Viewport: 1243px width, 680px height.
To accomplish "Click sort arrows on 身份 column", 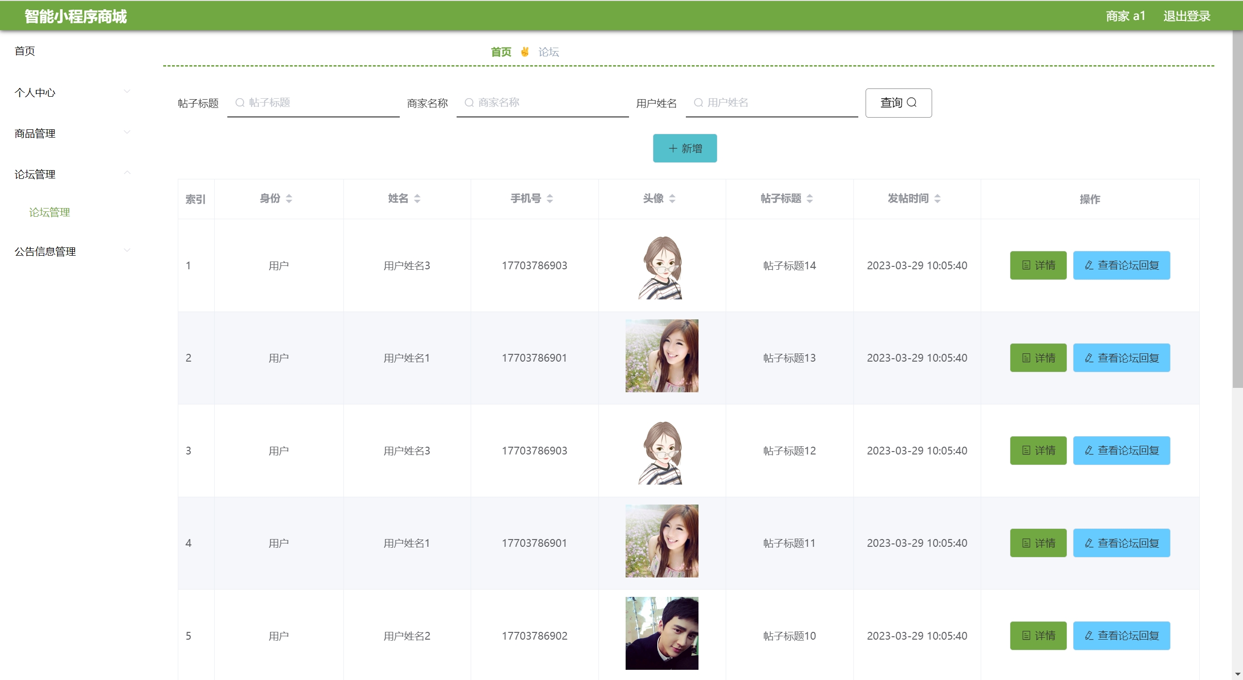I will click(x=289, y=198).
